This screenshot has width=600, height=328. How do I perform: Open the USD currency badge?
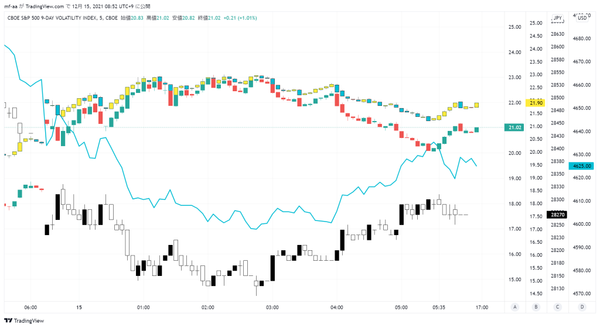click(x=582, y=18)
